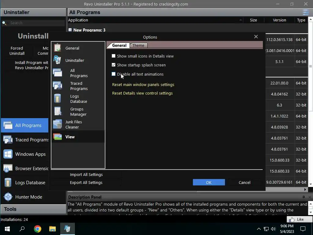The image size is (313, 235).
Task: Confirm options with OK button
Action: [x=209, y=182]
